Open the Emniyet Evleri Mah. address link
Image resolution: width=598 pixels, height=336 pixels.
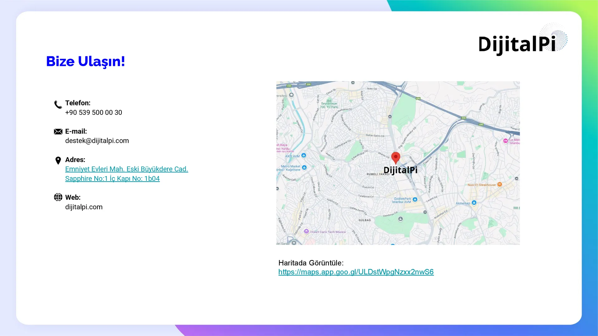click(x=126, y=169)
